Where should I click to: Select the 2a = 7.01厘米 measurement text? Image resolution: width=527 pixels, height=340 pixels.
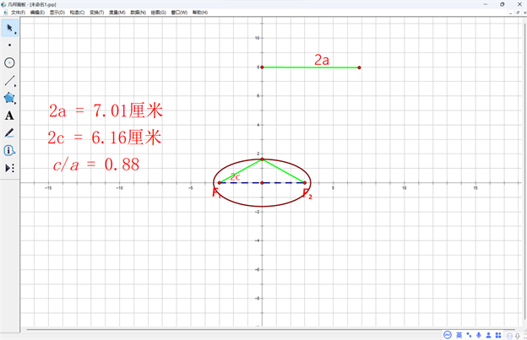pos(105,111)
